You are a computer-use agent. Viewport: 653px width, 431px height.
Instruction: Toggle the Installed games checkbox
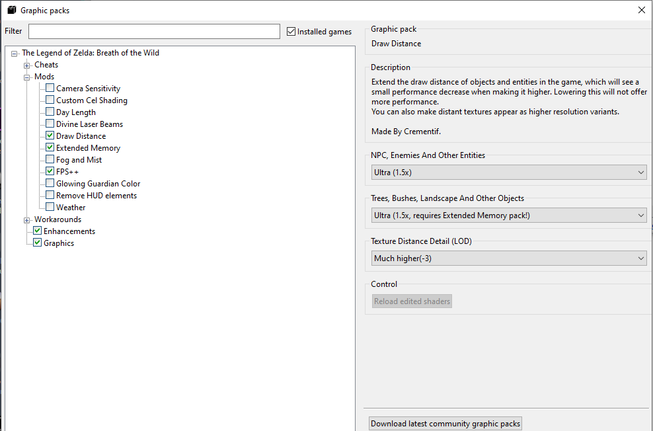pos(291,31)
